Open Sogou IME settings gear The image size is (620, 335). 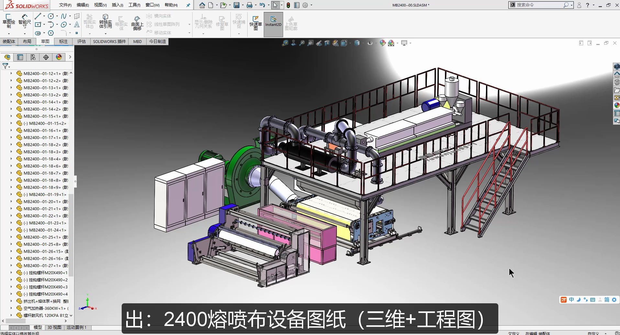tap(614, 300)
